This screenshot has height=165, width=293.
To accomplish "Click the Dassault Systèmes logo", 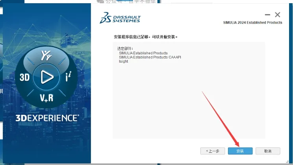I will (120, 18).
